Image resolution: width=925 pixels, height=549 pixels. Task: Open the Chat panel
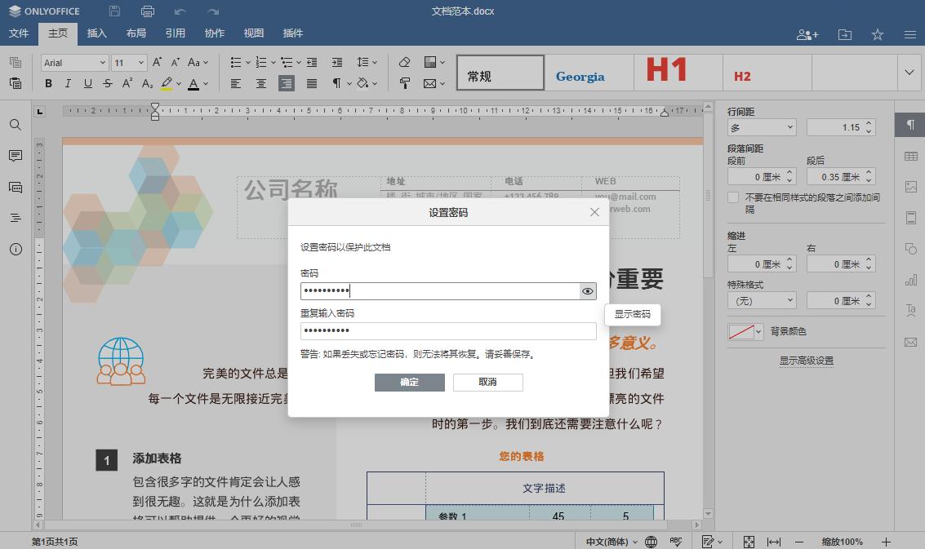pyautogui.click(x=16, y=186)
